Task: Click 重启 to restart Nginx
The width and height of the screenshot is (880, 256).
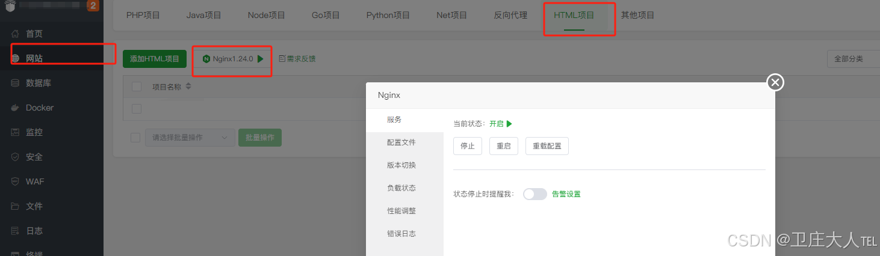Action: coord(504,146)
